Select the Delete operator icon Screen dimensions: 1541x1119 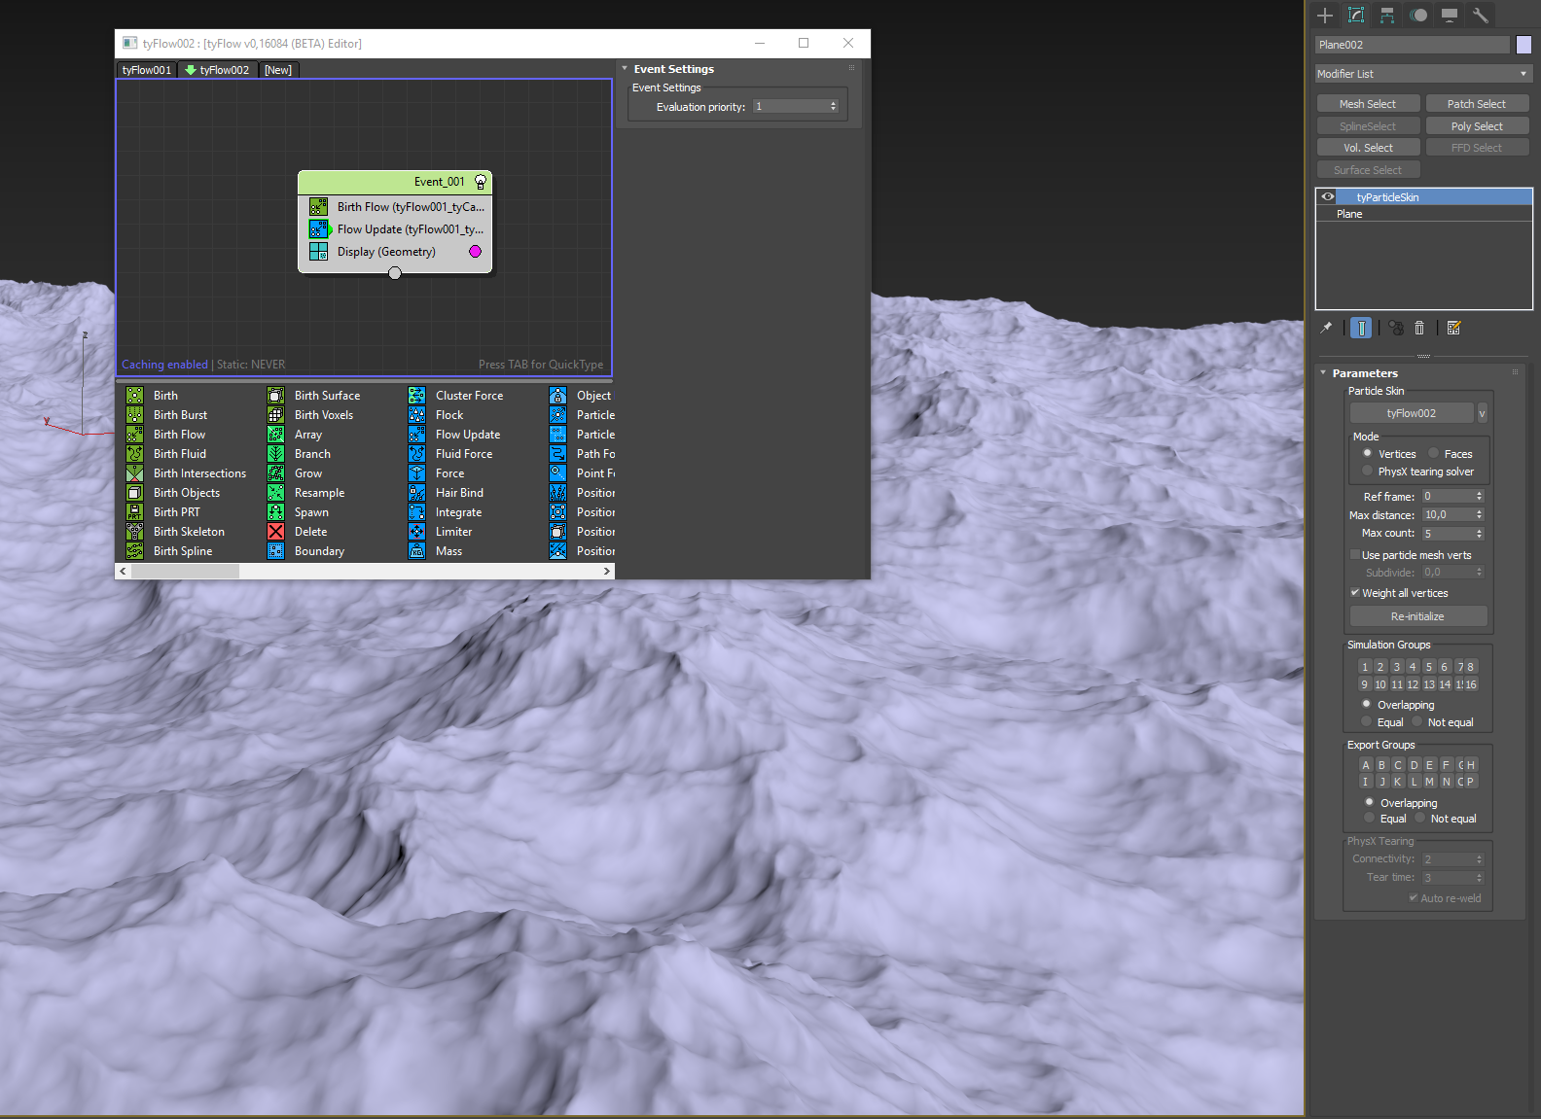point(276,532)
